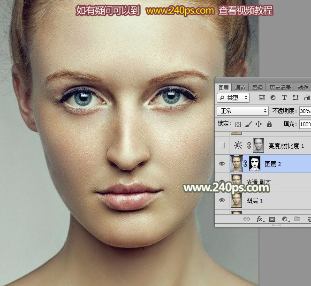Viewport: 311px width, 286px height.
Task: Lock layer position move icon
Action: point(258,124)
